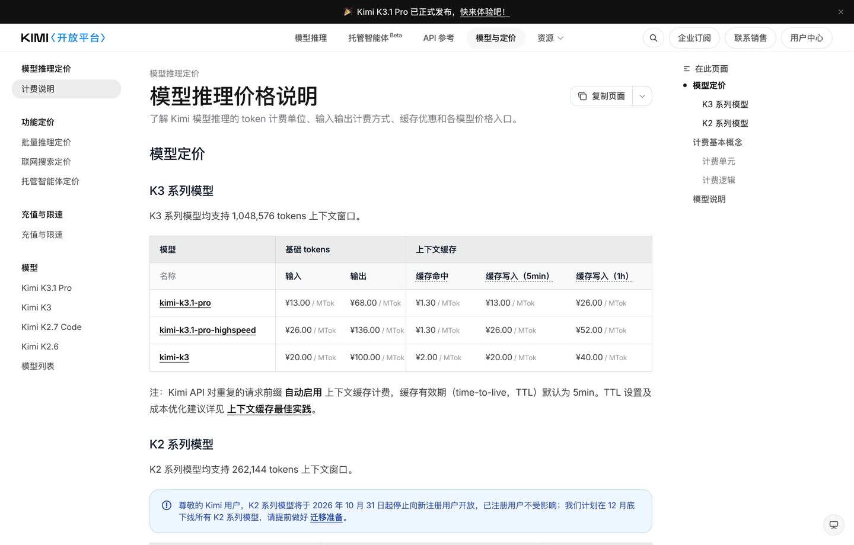The image size is (854, 545).
Task: Open the 上下文缓存最佳实践 link
Action: [269, 409]
